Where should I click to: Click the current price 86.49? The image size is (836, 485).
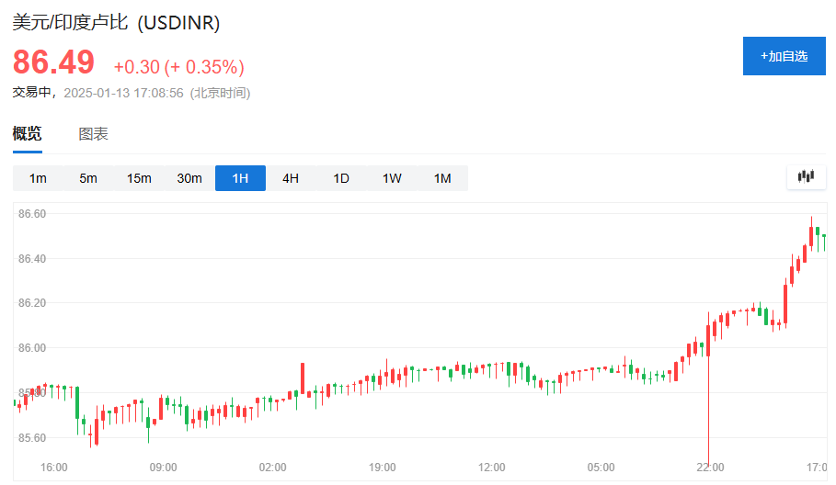click(x=53, y=62)
